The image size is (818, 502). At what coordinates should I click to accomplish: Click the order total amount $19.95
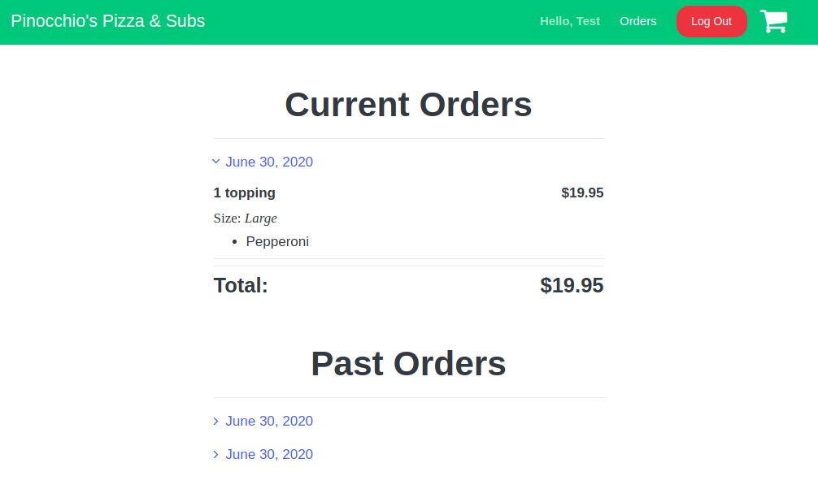[572, 285]
